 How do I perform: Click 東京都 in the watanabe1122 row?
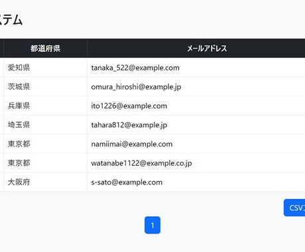[x=45, y=163]
